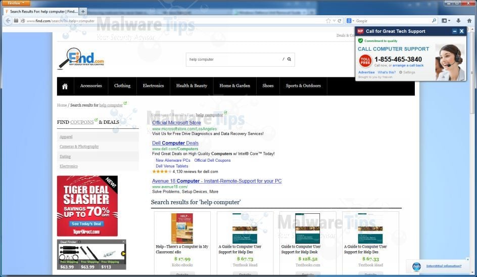Screen dimensions: 477x277
Task: Click the home icon in the black nav bar
Action: coord(65,86)
